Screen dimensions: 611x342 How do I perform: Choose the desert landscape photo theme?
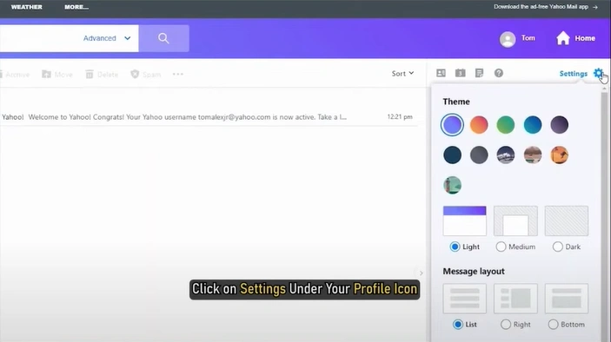[x=533, y=155]
